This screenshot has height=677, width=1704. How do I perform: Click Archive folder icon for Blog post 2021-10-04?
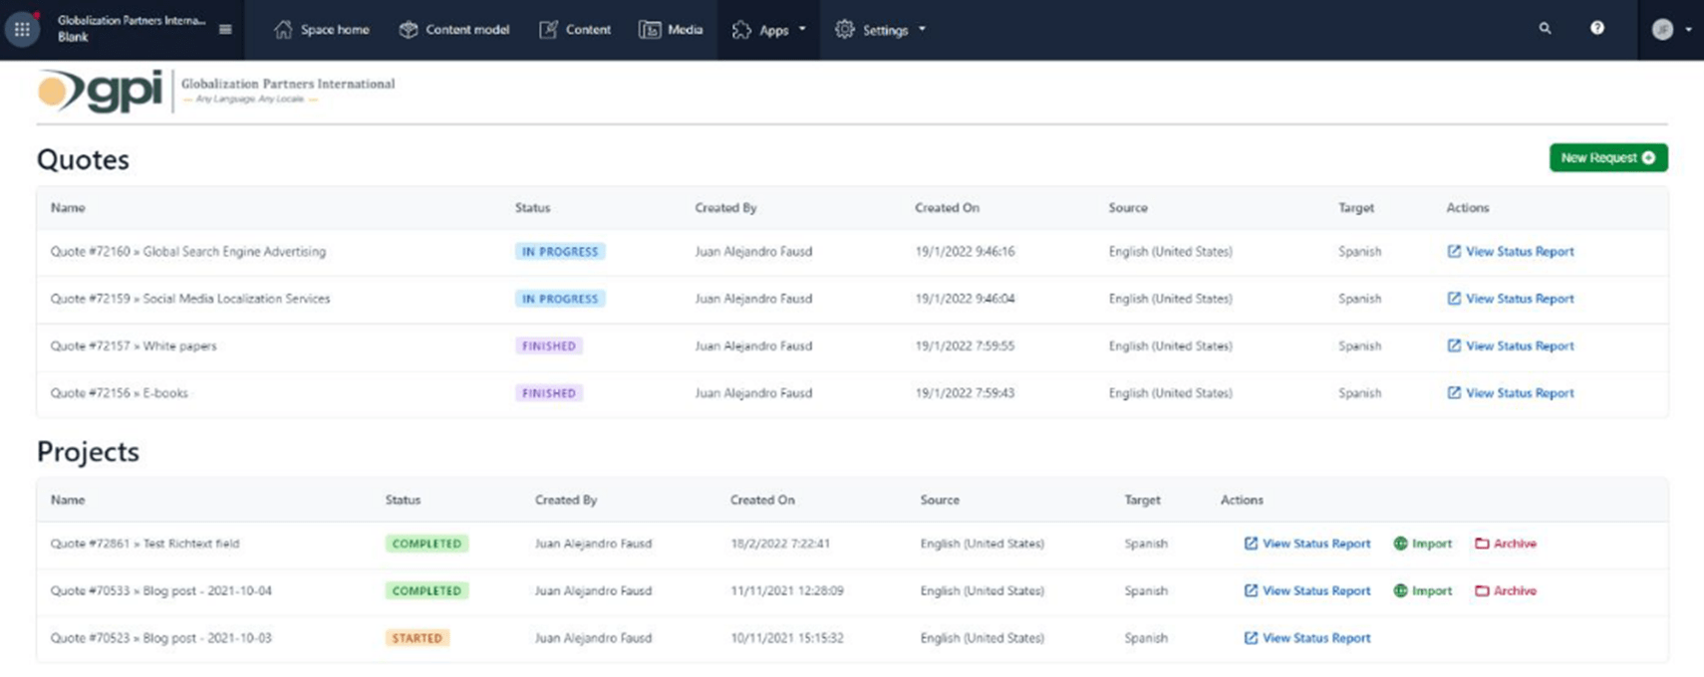1482,590
